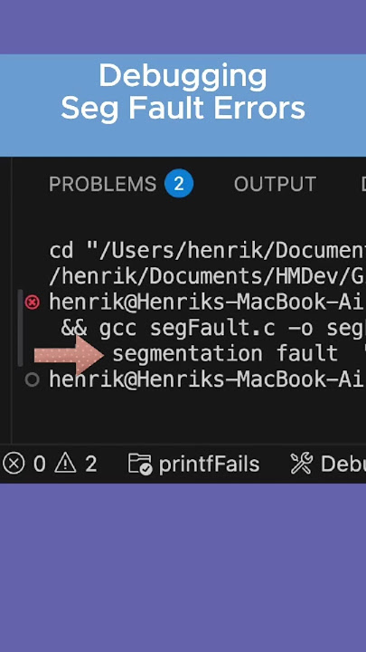Click the terminal scrollbar thumb on left
Viewport: 366px width, 652px height.
point(20,328)
